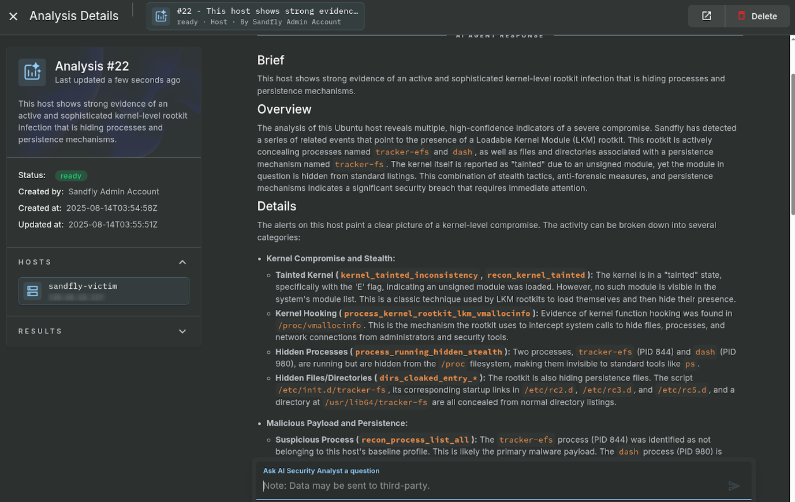Click the RESULTS section label

click(x=40, y=331)
